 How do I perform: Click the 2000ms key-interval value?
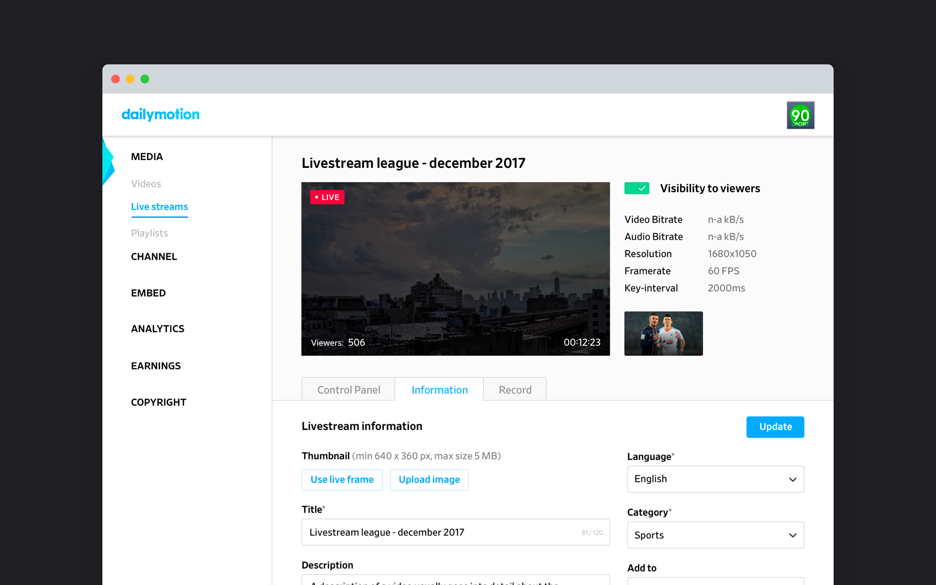point(726,288)
